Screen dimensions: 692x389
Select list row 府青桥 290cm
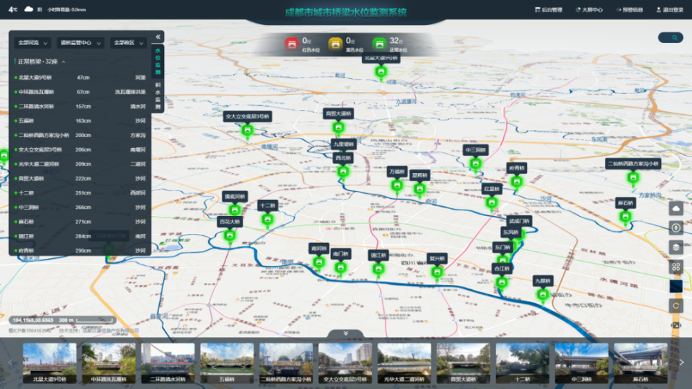tap(80, 251)
